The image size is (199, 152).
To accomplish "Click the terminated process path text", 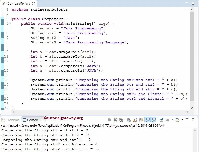I will (83, 126).
